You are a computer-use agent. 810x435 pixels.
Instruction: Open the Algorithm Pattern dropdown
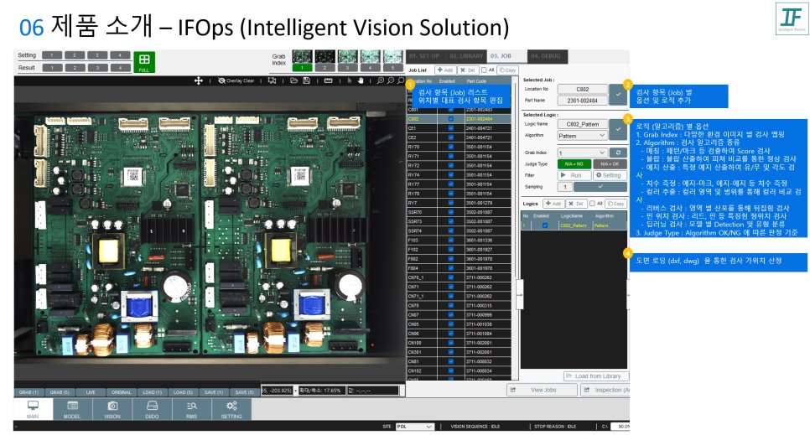tap(582, 135)
